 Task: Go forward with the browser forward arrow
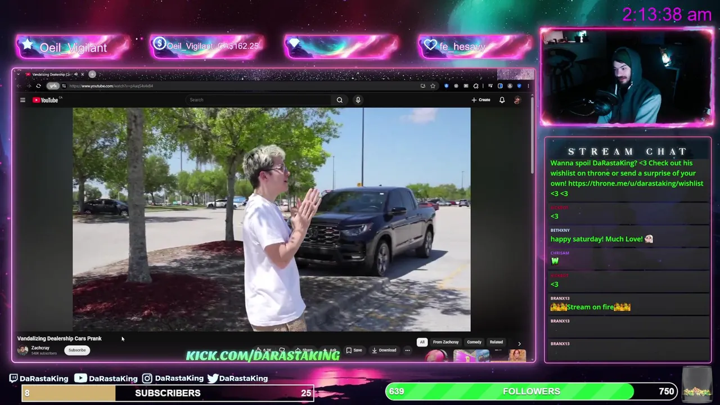click(28, 86)
